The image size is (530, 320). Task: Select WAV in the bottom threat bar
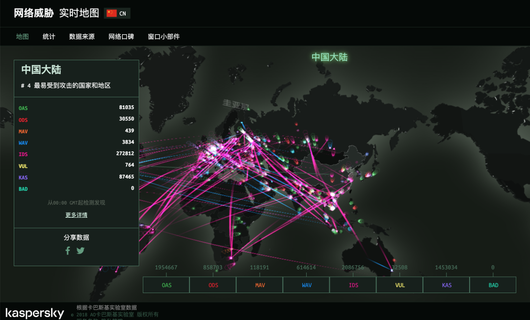306,284
